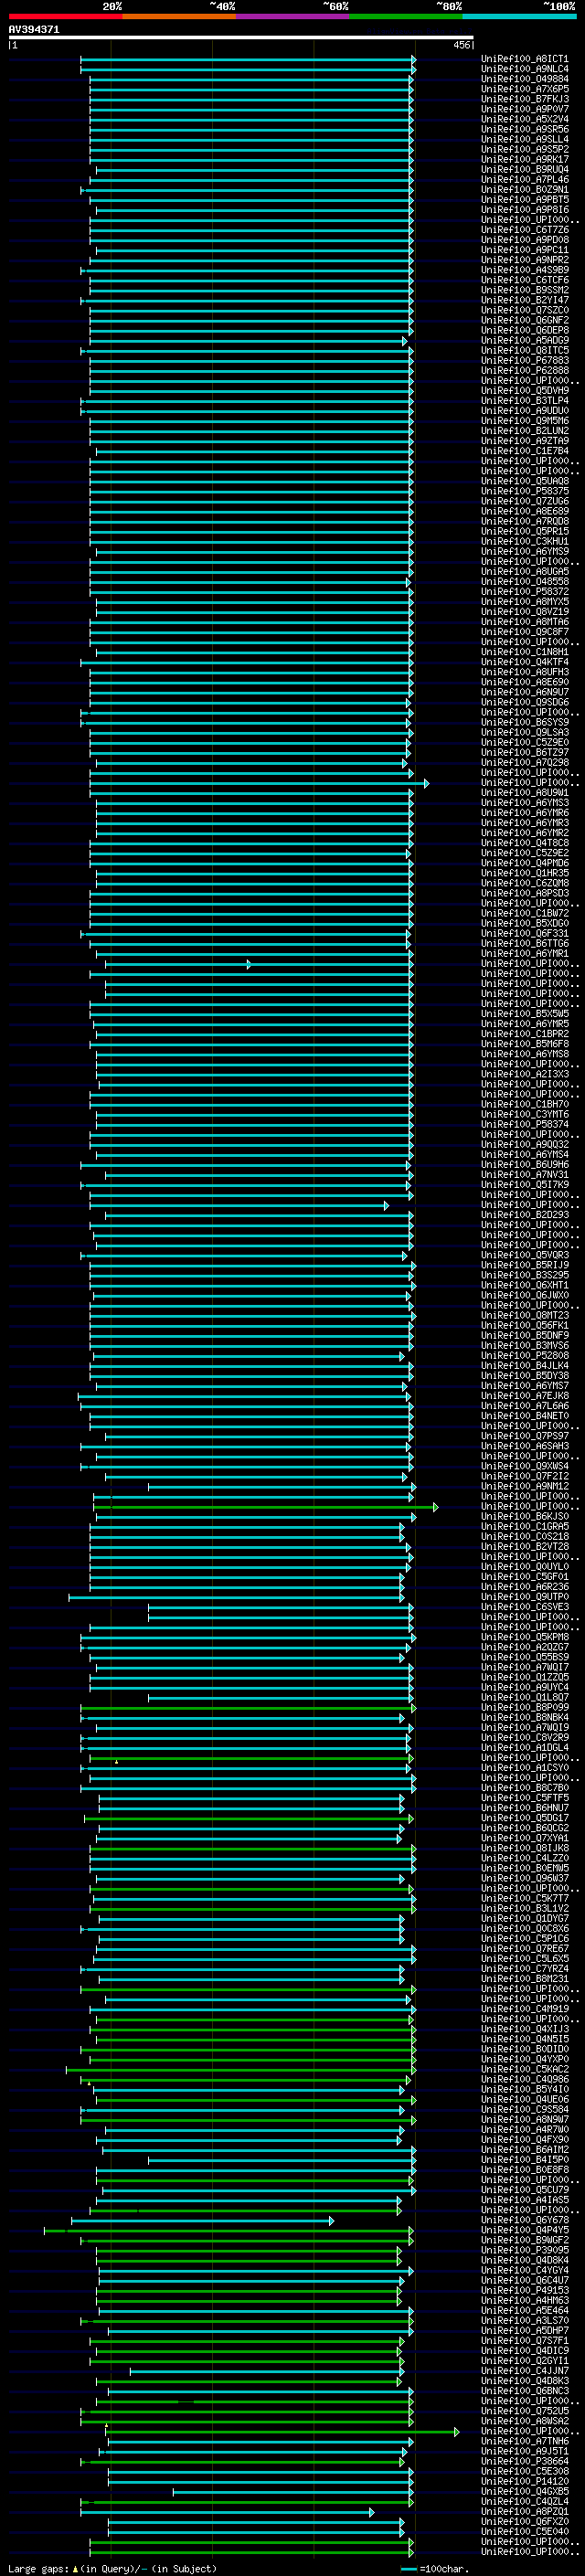Select the UniRef100_Q6GNF2 label
This screenshot has width=585, height=2576.
[x=525, y=320]
